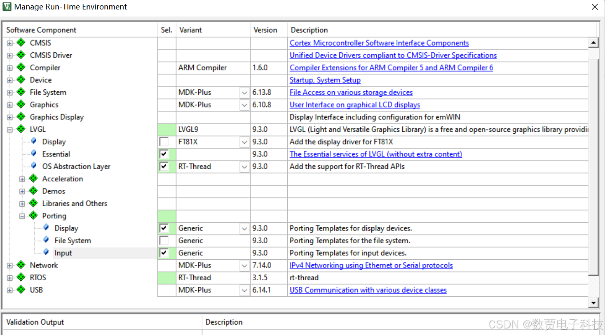The image size is (605, 335).
Task: Open File Access on various storage devices link
Action: [x=351, y=92]
